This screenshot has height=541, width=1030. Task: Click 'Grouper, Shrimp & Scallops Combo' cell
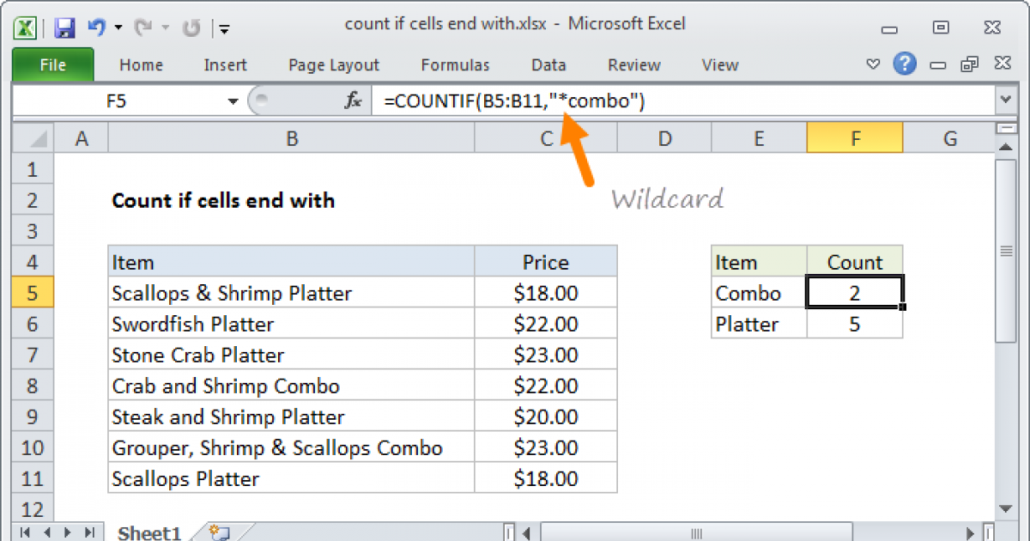(292, 447)
